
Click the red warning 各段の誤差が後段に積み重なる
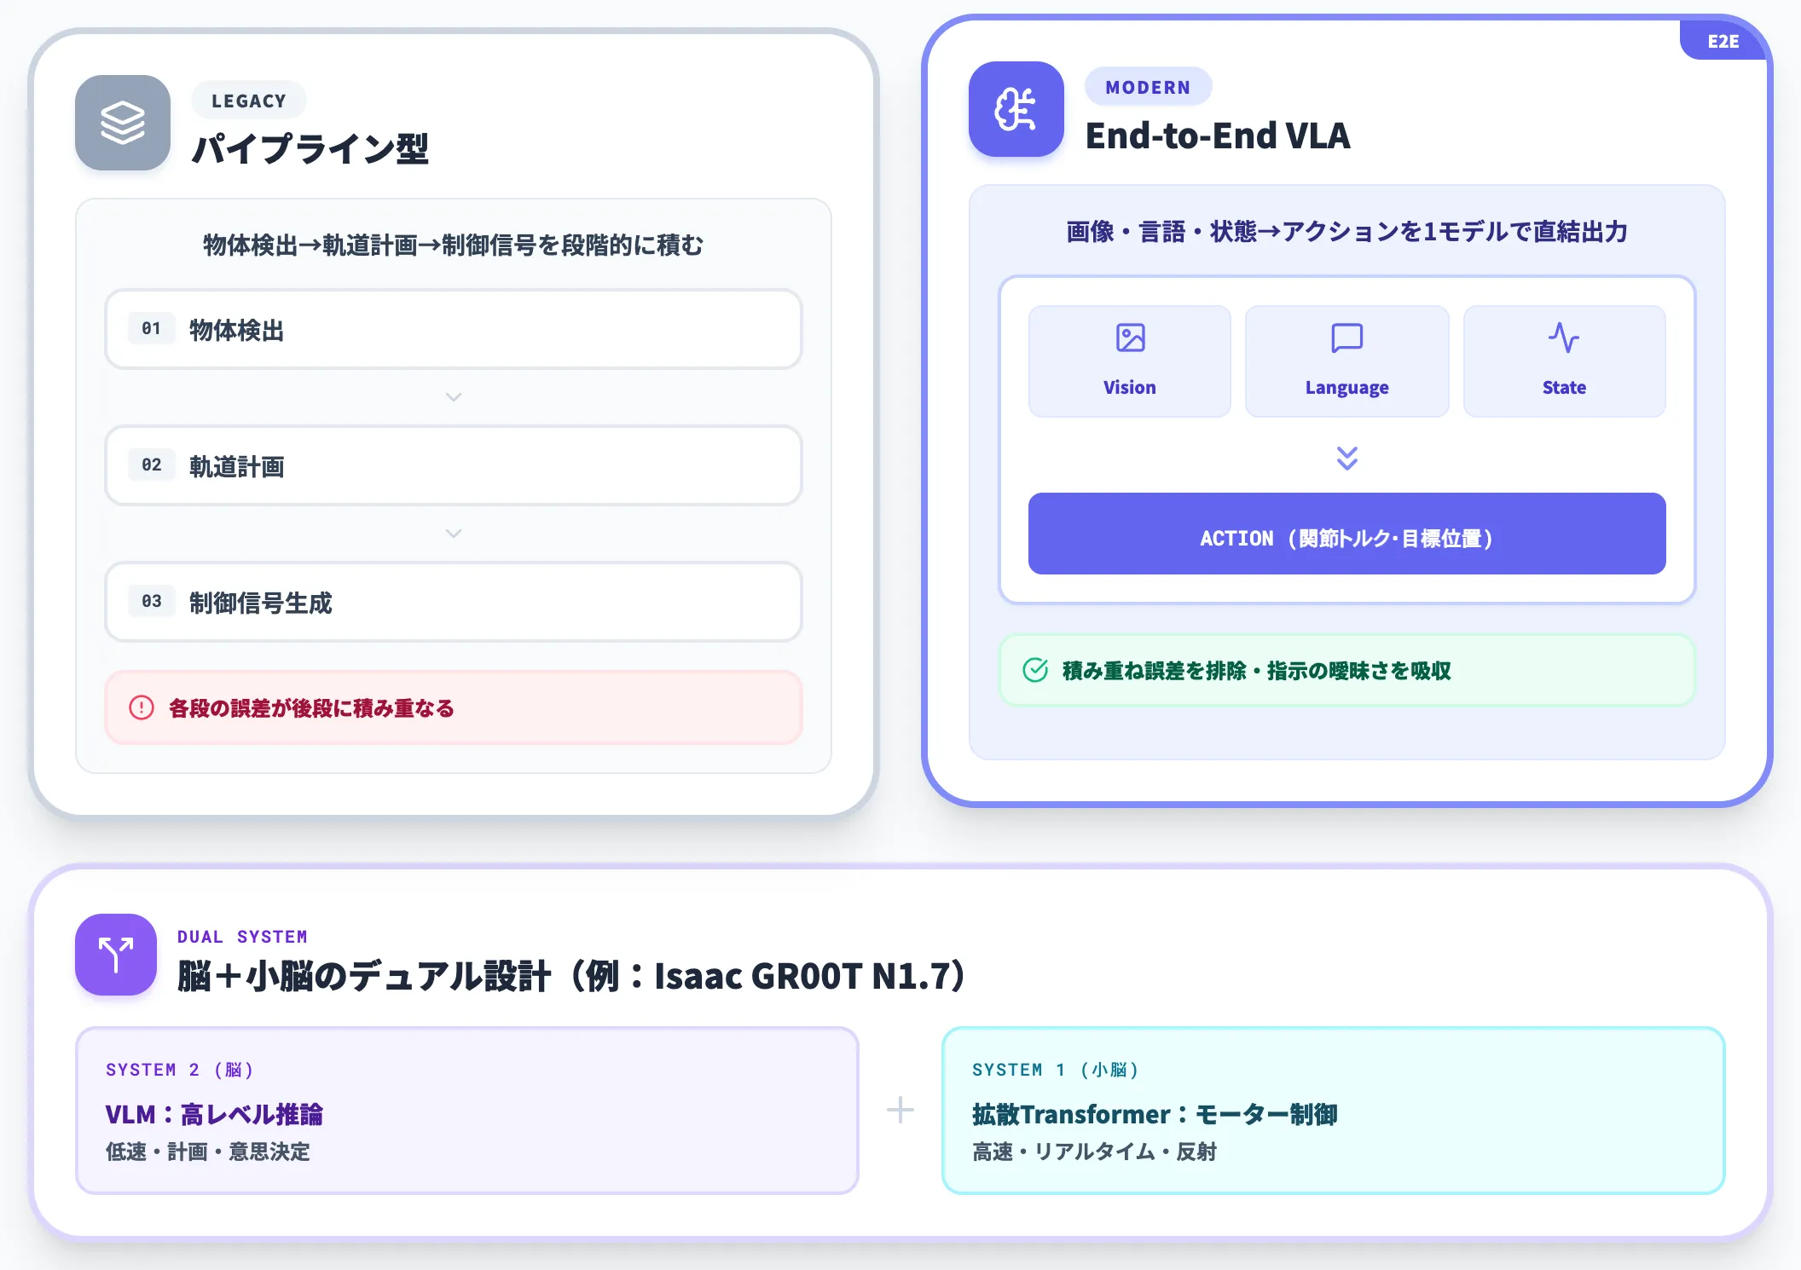coord(453,707)
